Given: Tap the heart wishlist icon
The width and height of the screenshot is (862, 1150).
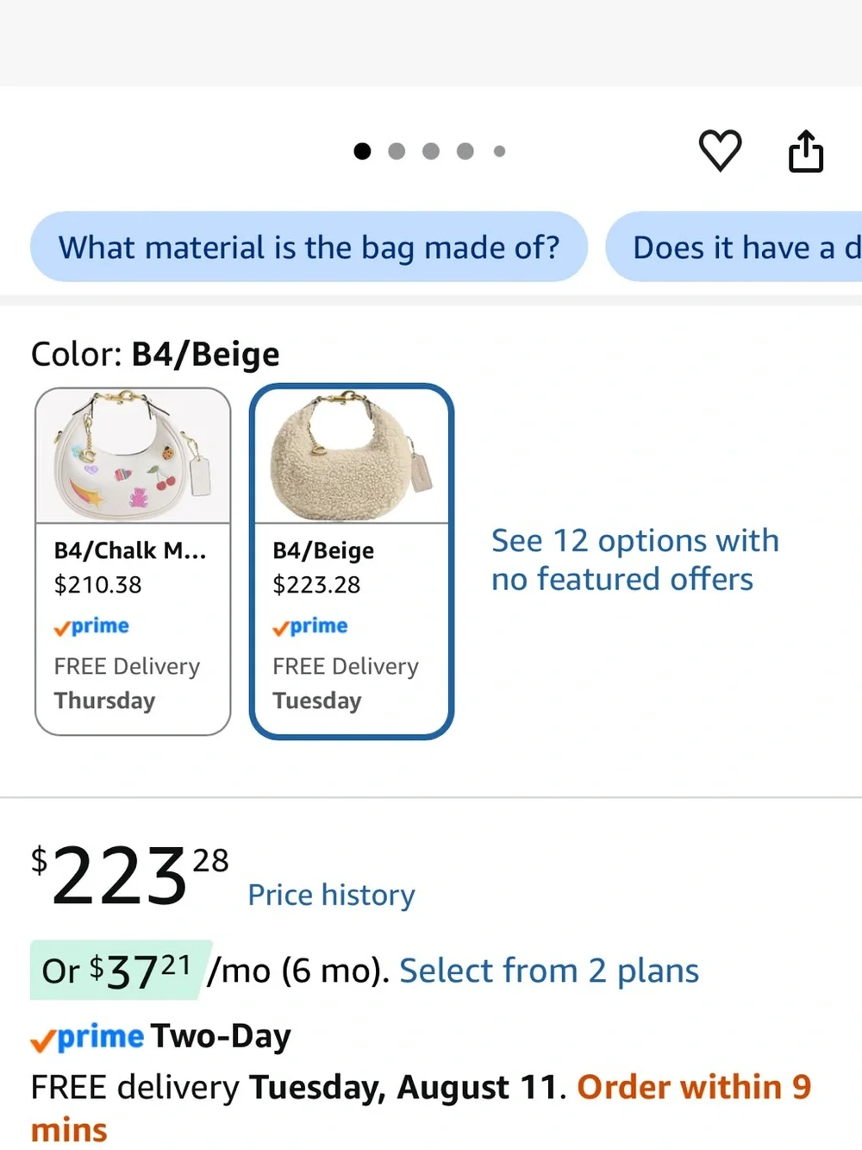Looking at the screenshot, I should coord(720,151).
